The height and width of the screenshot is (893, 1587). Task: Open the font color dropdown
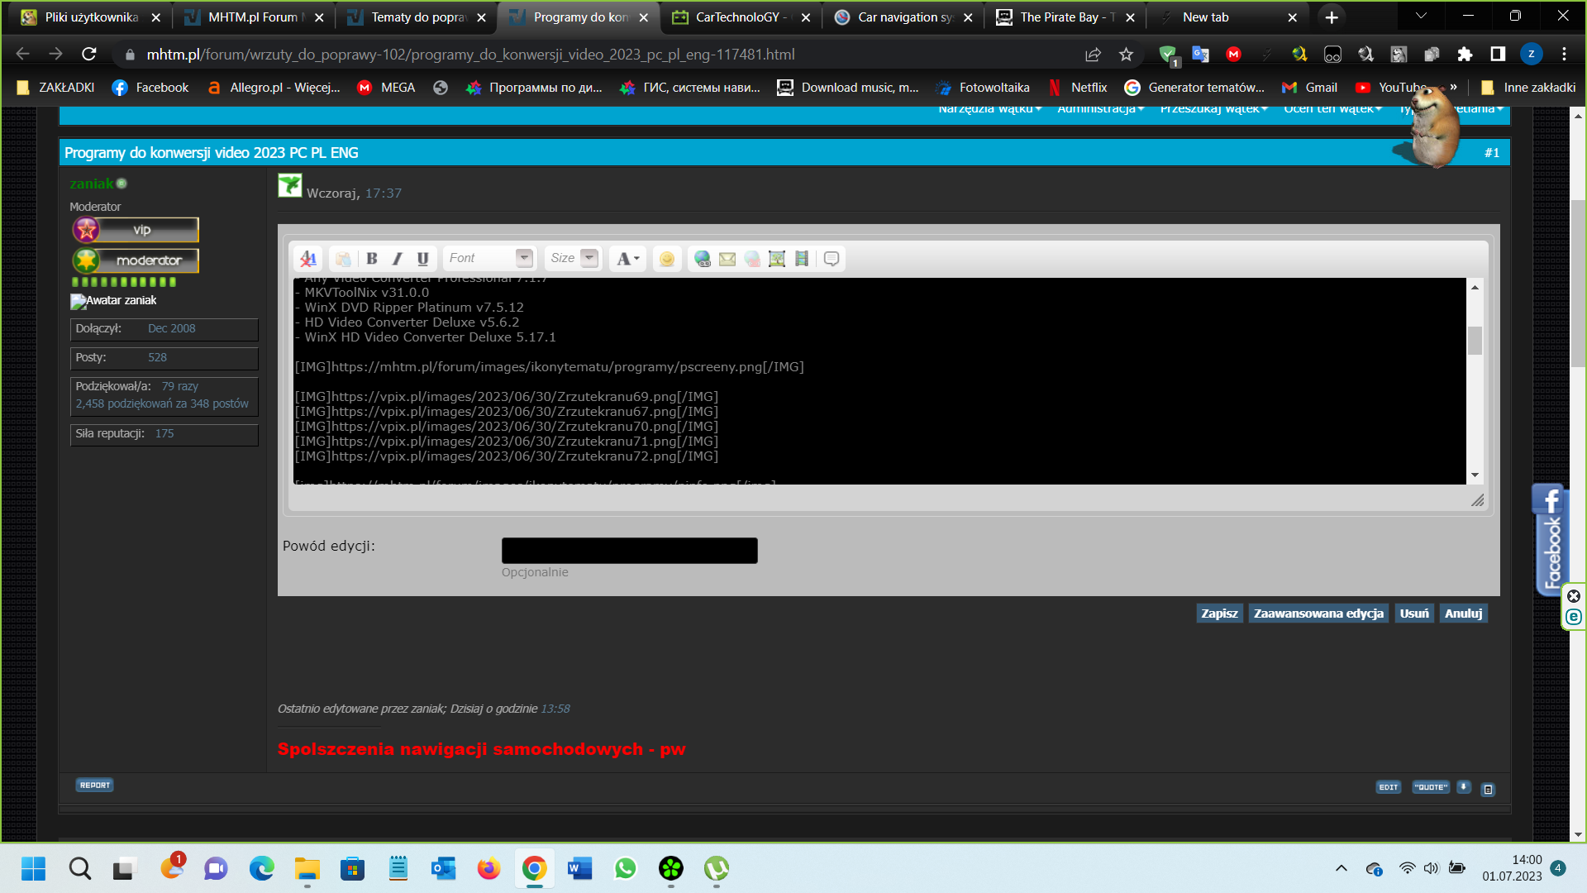(x=628, y=259)
